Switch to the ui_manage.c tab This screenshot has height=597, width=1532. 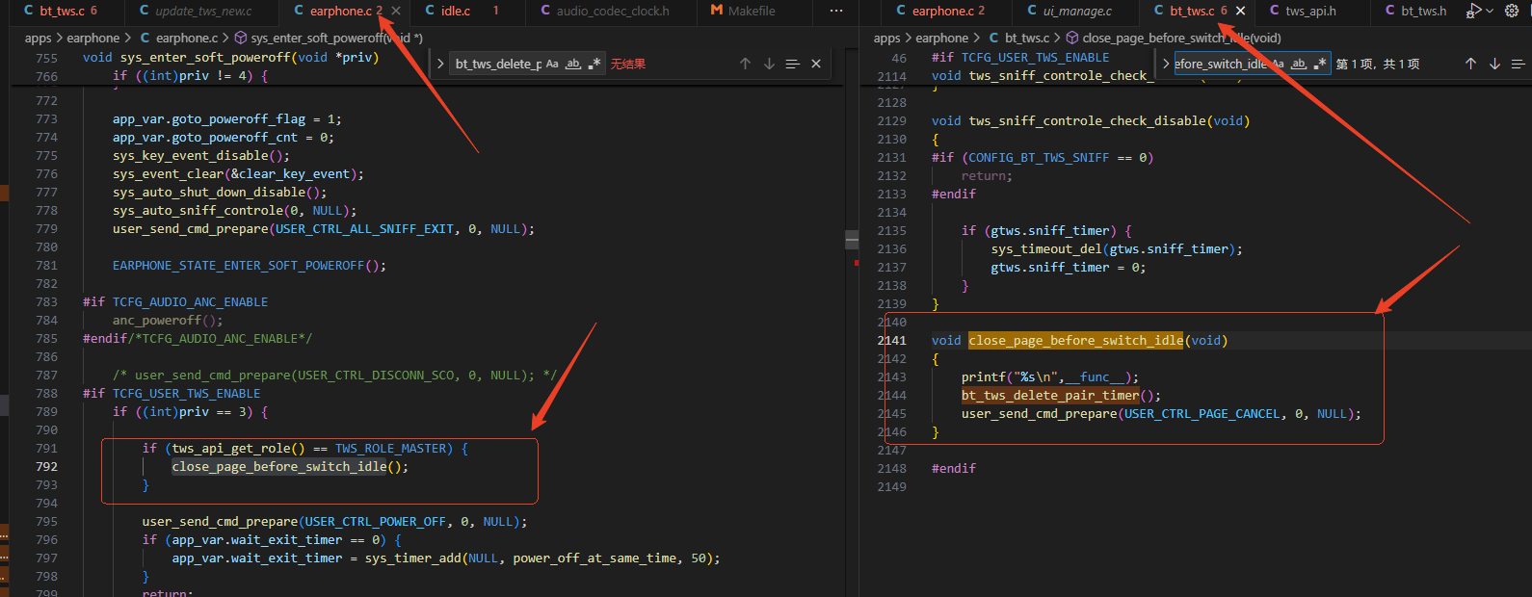[x=1076, y=11]
